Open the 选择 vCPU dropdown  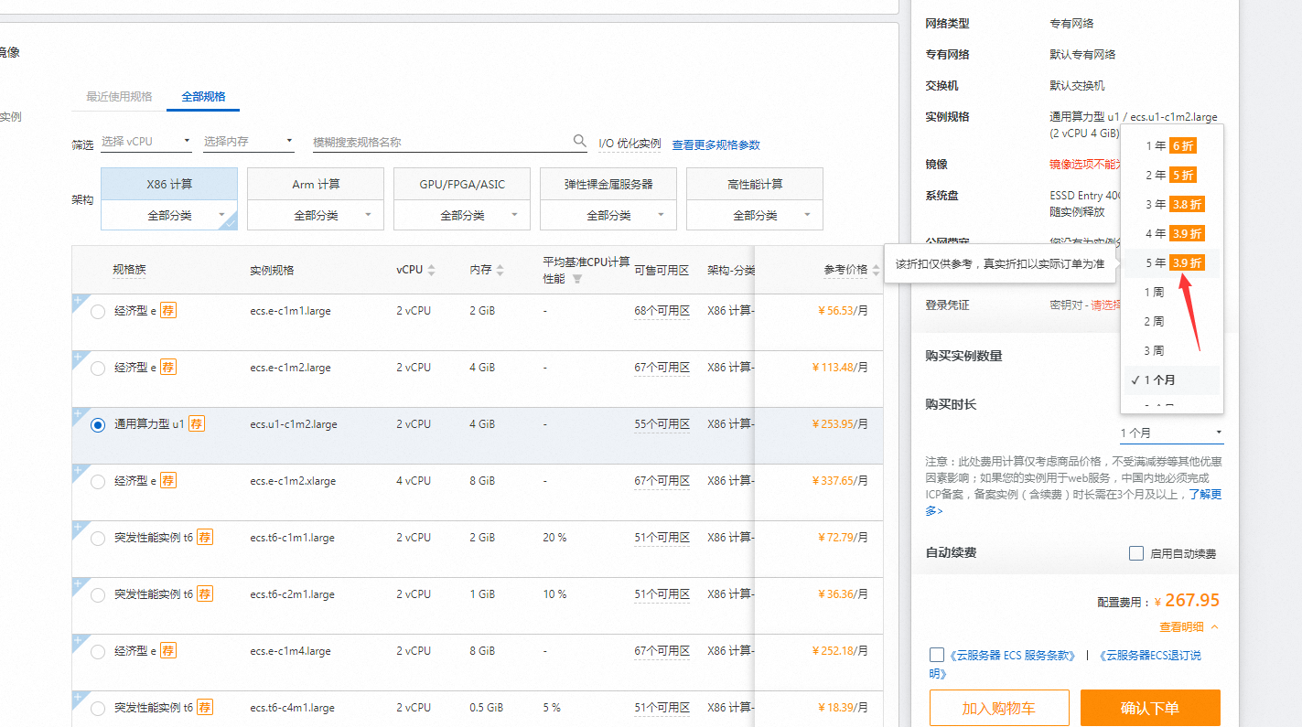(x=146, y=142)
